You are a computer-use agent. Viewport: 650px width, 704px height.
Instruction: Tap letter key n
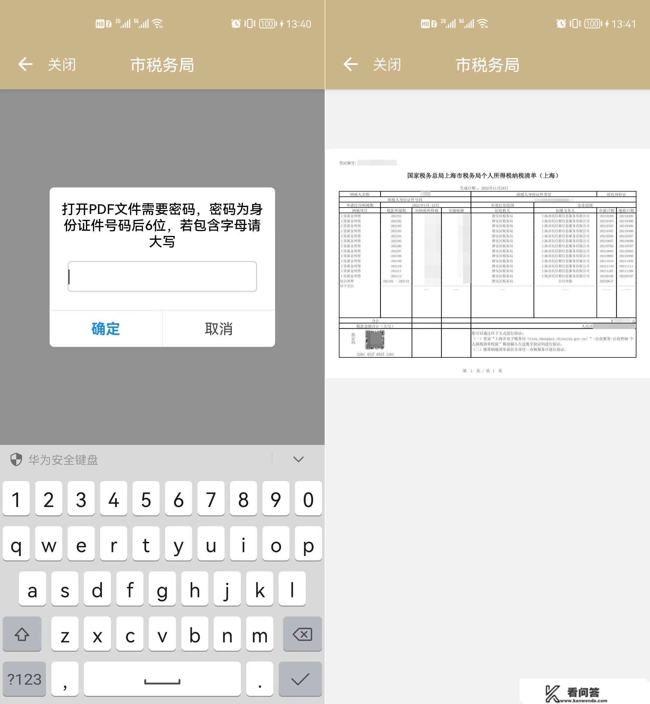pyautogui.click(x=227, y=634)
